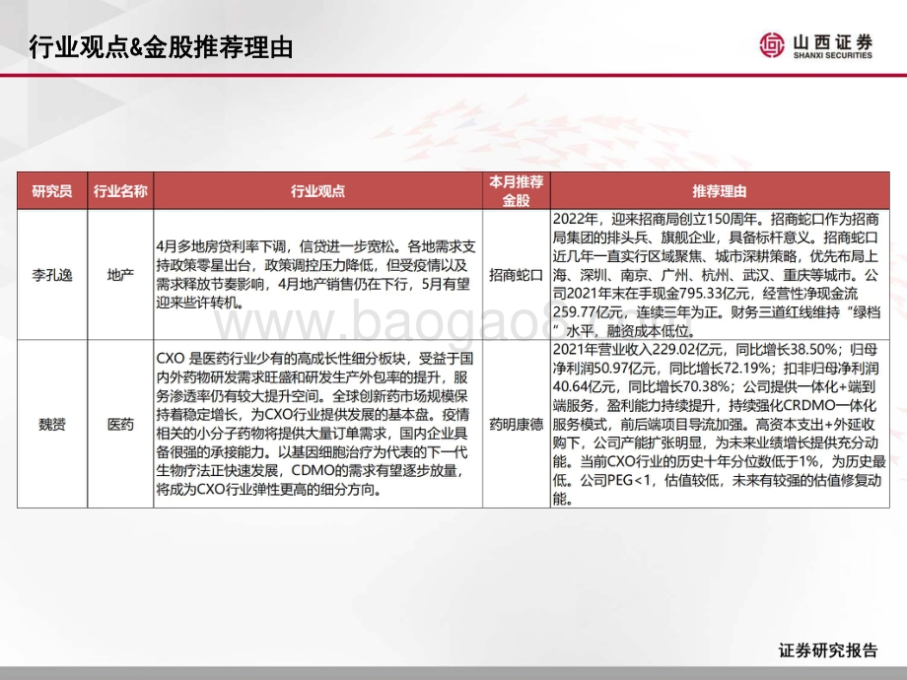Click the CXO industry view paragraph

[x=315, y=424]
